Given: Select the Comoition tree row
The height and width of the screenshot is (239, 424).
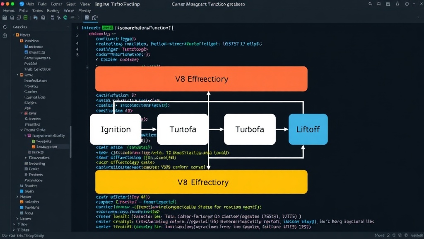Looking at the screenshot, I should (x=35, y=97).
